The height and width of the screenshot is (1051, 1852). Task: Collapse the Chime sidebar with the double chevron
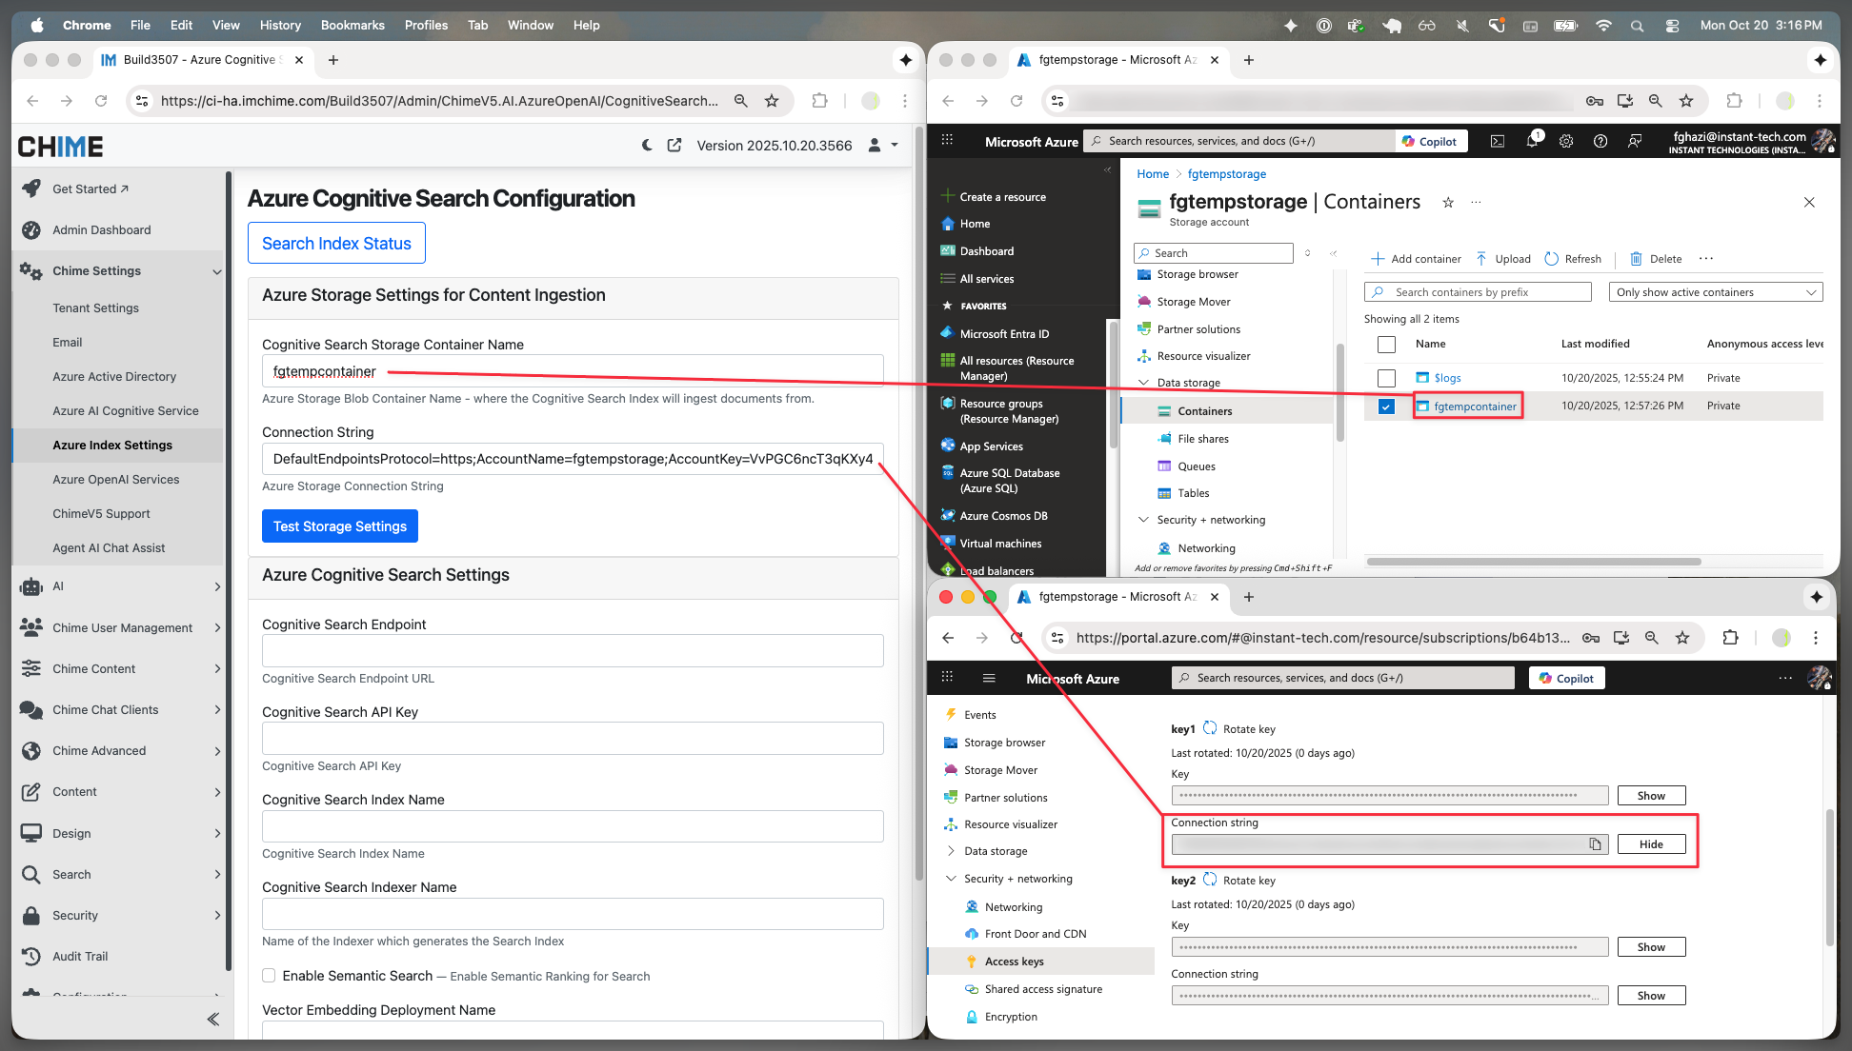click(213, 1019)
